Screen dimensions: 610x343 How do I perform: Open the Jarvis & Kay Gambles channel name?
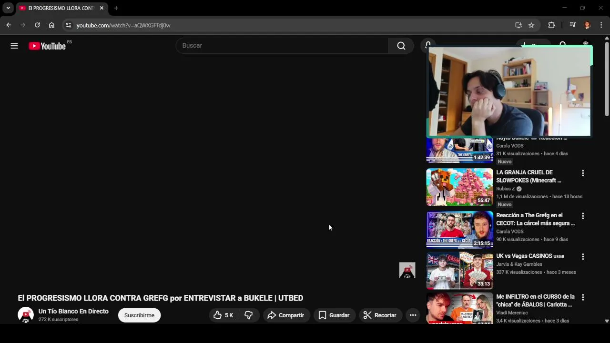point(519,264)
